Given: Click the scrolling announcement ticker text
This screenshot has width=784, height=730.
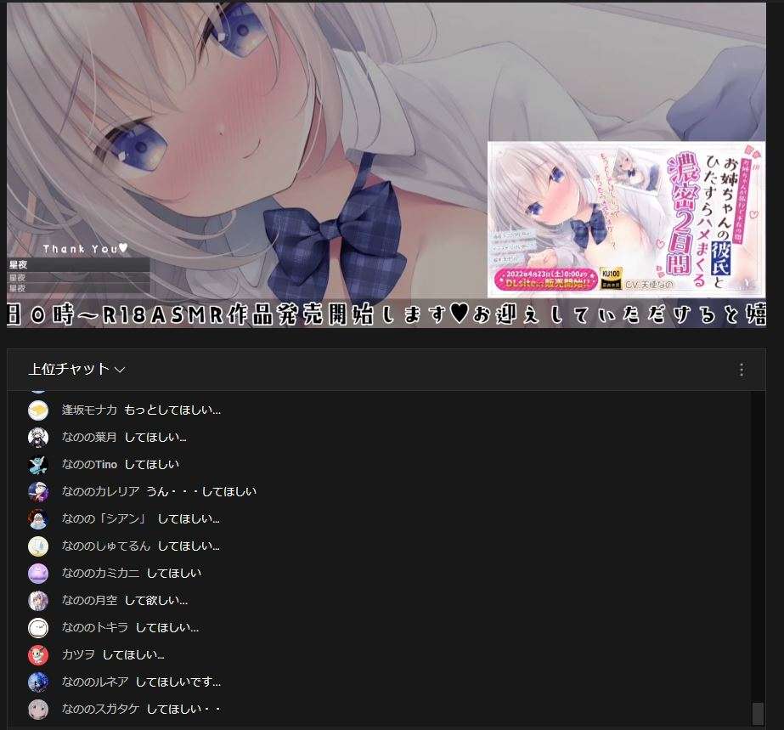Looking at the screenshot, I should pos(386,314).
